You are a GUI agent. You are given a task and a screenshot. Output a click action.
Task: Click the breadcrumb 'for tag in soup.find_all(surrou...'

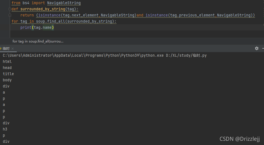point(38,41)
